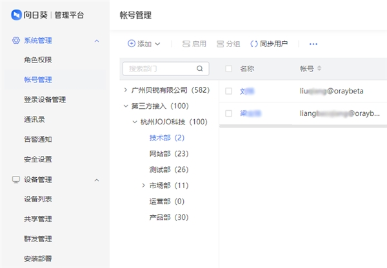Open 告警通知 menu item

tap(38, 139)
